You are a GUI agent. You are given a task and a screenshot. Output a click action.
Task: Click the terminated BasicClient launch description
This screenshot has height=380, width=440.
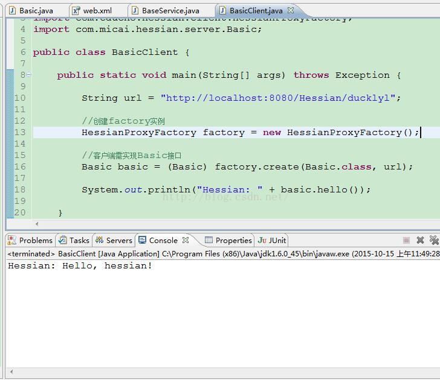coord(224,254)
